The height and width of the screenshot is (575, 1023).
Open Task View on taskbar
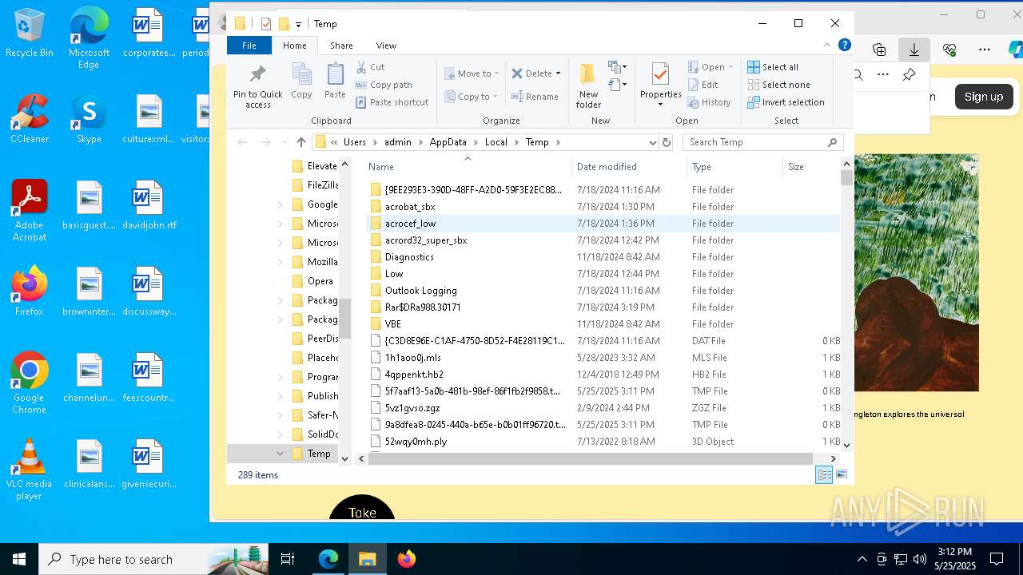[288, 559]
